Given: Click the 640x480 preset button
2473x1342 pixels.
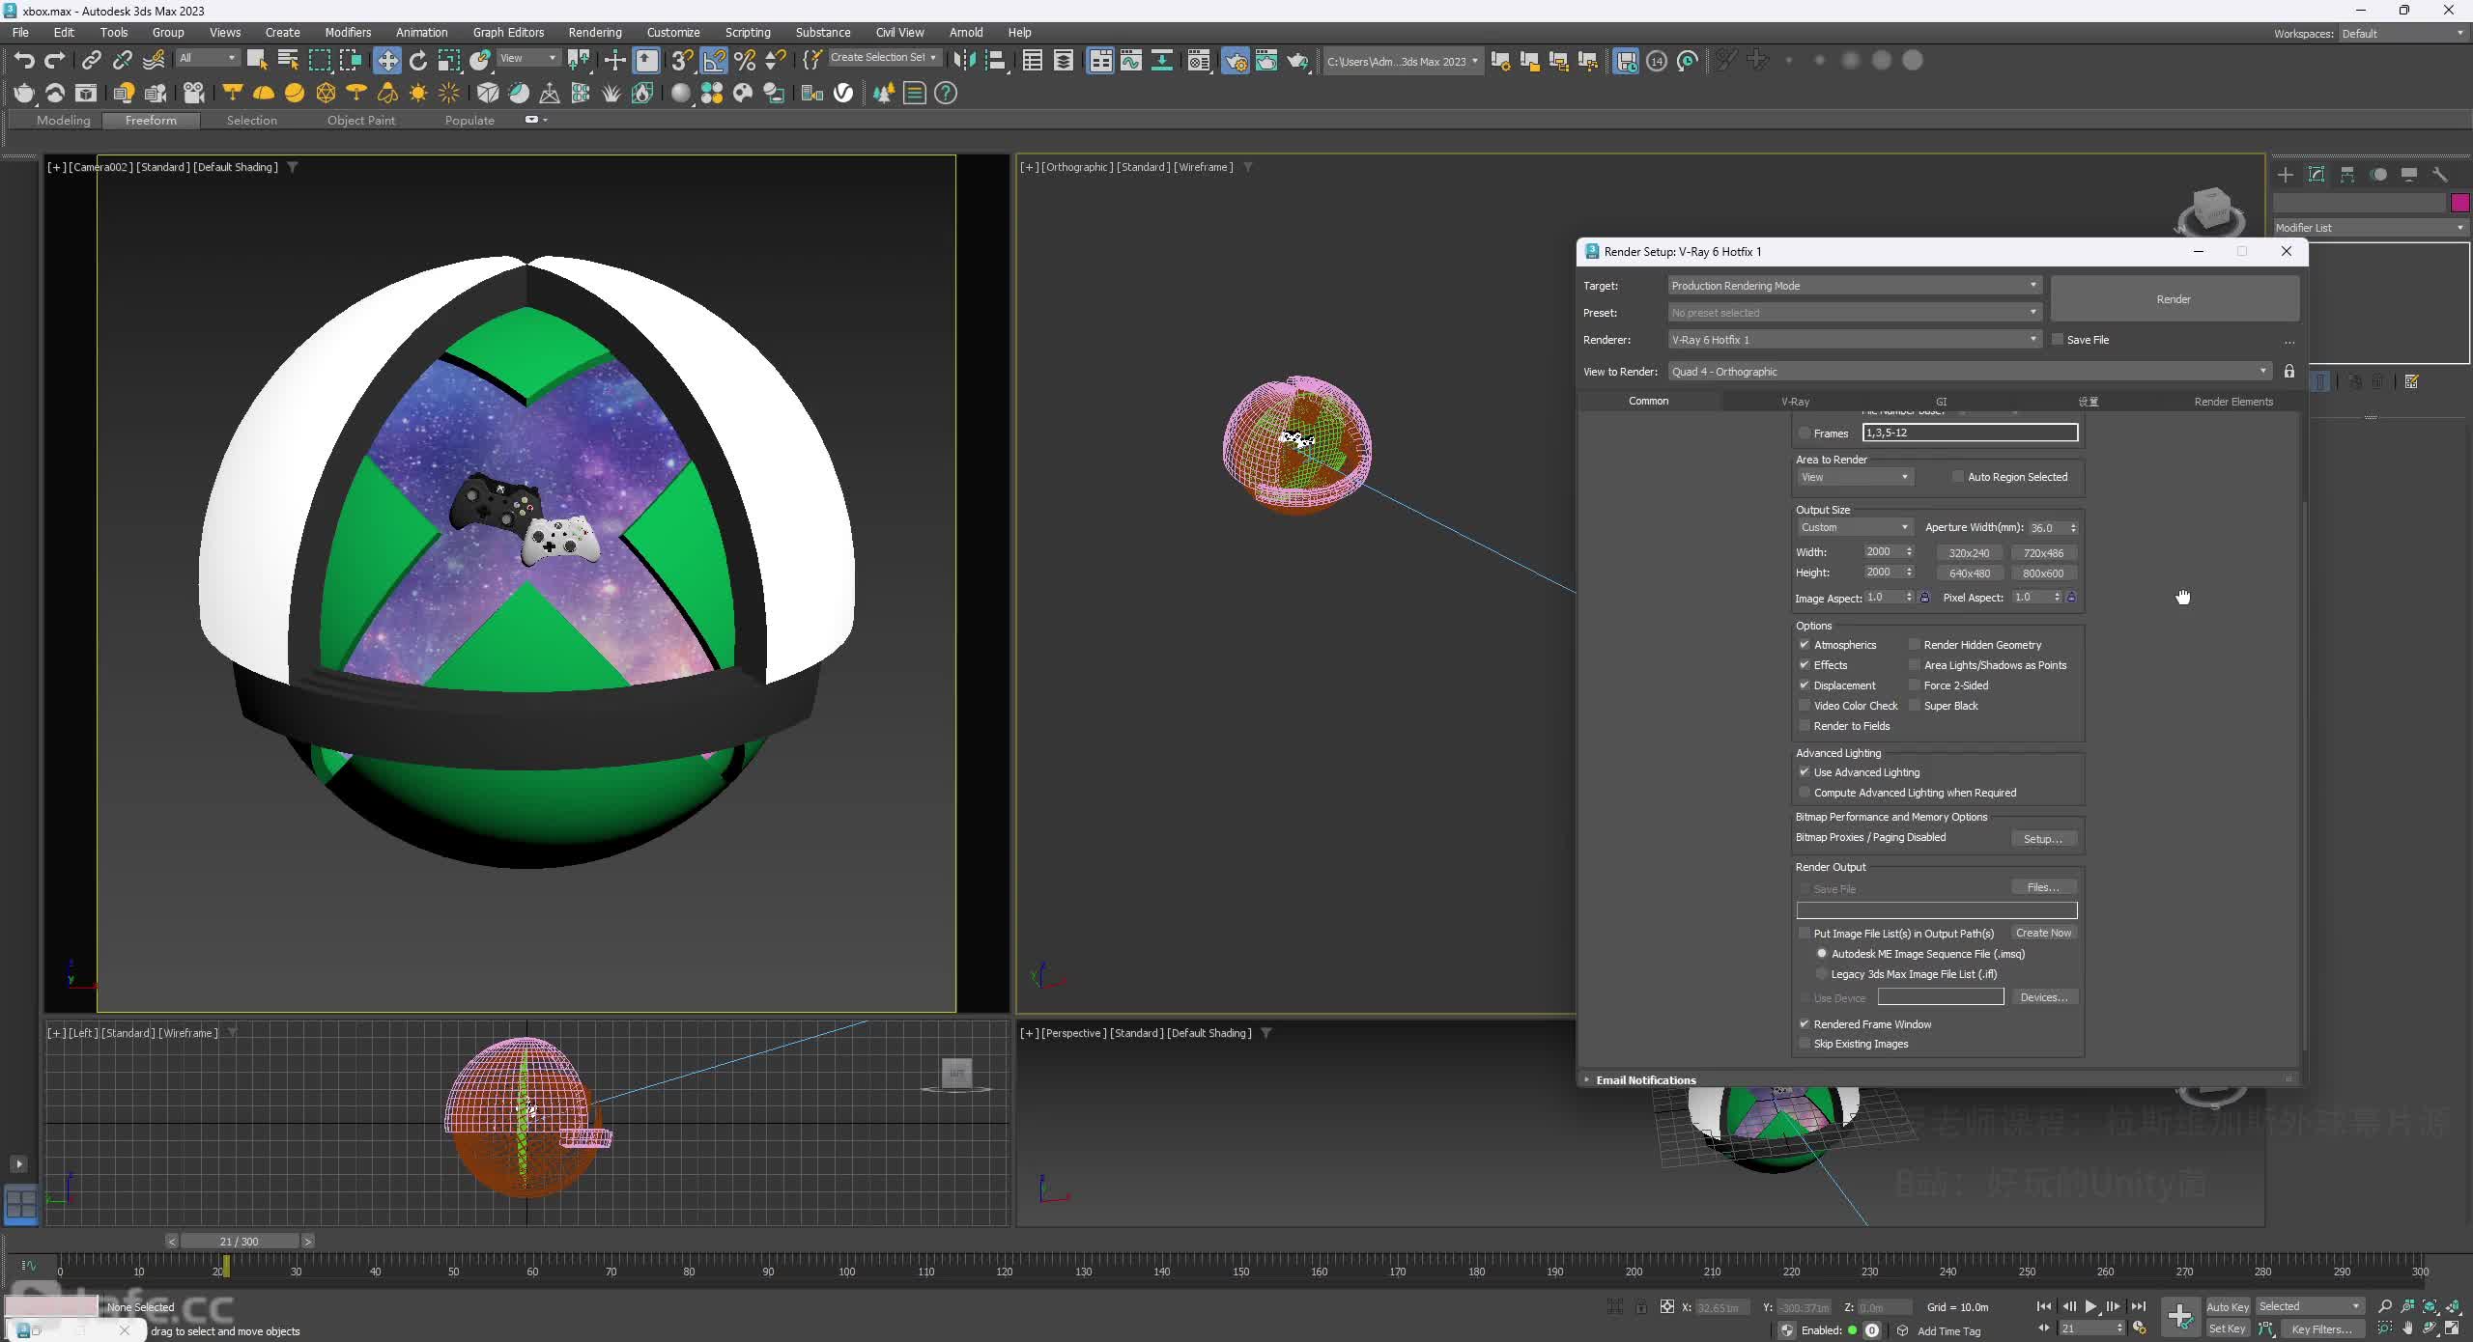Looking at the screenshot, I should [x=1969, y=573].
